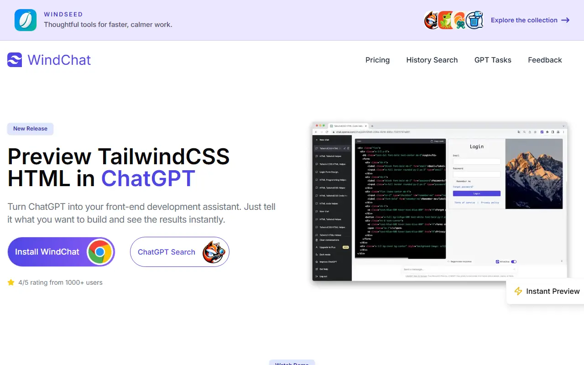The image size is (584, 365).
Task: Click the Windseed leaf logo icon
Action: point(26,20)
